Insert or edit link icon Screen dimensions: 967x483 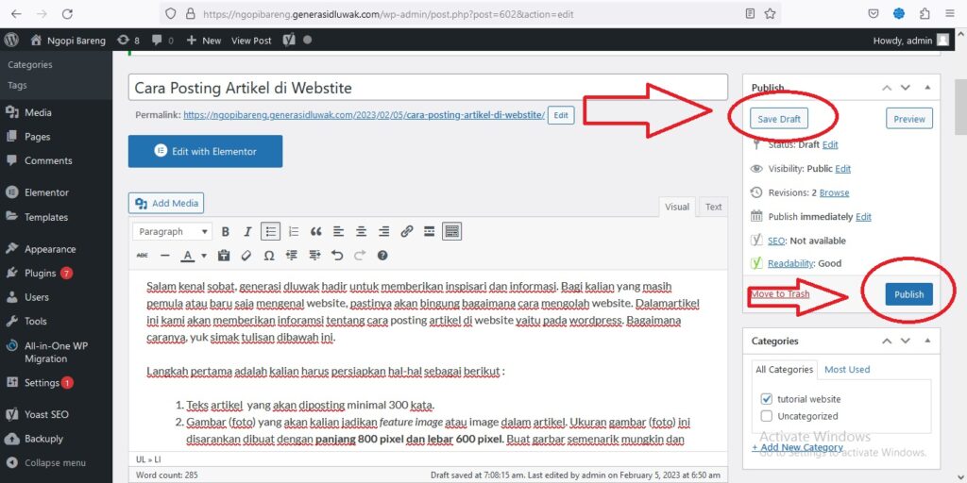(x=406, y=232)
